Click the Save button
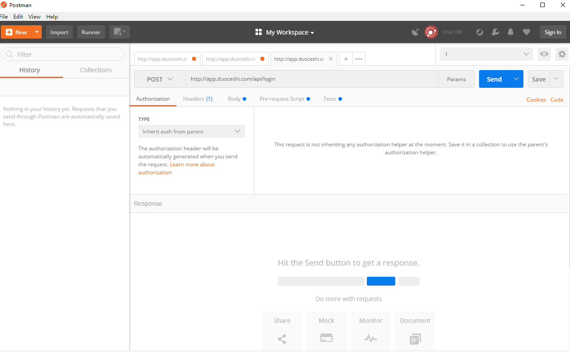 [x=539, y=79]
